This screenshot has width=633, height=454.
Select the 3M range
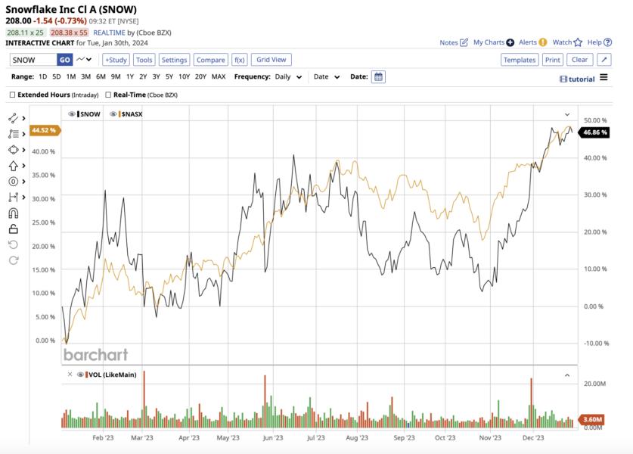point(85,76)
